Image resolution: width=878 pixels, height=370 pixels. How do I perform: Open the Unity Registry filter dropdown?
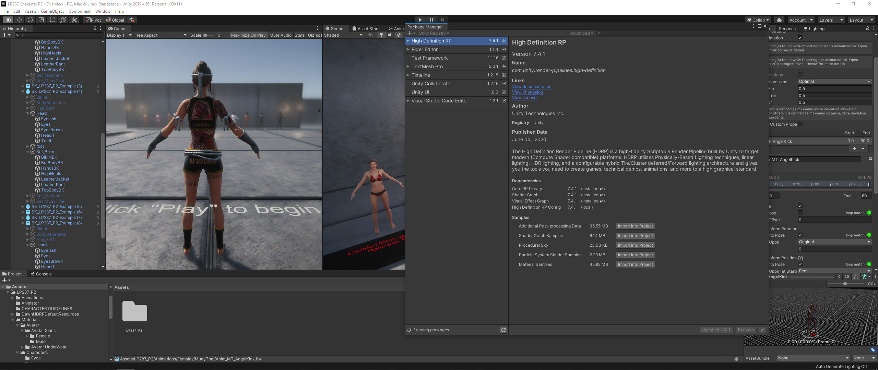[x=434, y=33]
